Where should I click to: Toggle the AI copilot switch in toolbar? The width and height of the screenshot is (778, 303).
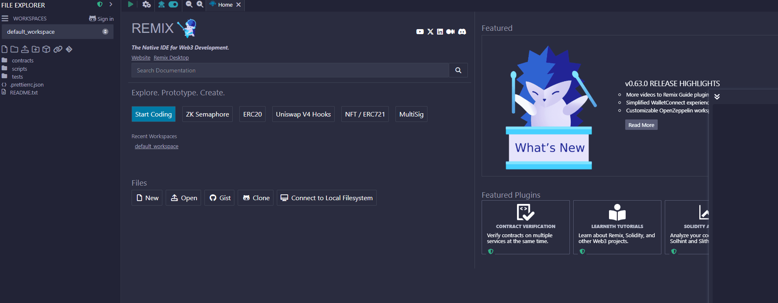173,4
